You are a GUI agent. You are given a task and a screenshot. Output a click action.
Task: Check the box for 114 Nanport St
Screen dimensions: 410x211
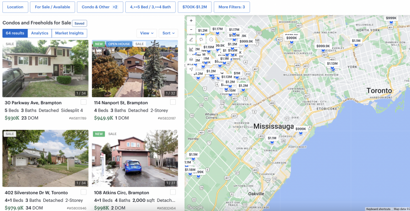point(173,102)
